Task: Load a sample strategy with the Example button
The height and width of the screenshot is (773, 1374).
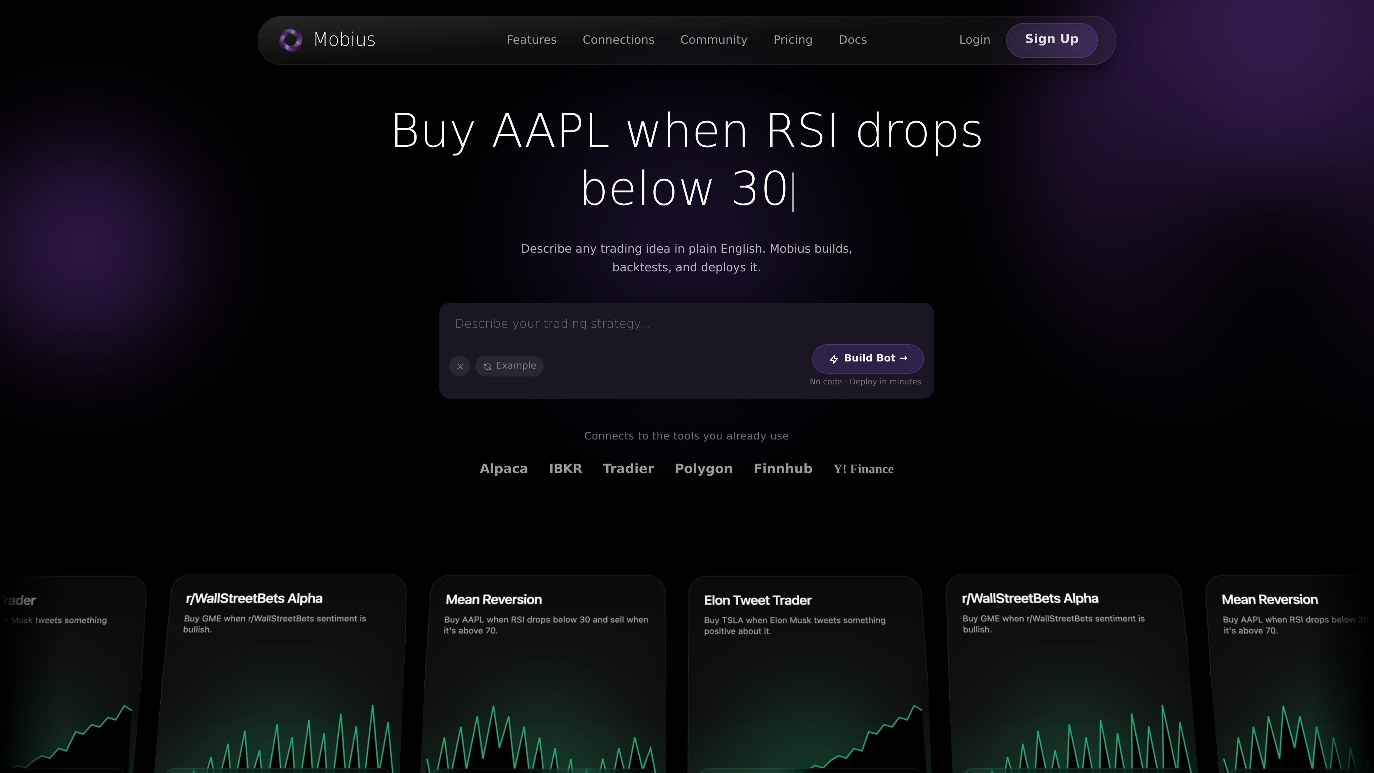Action: tap(510, 366)
